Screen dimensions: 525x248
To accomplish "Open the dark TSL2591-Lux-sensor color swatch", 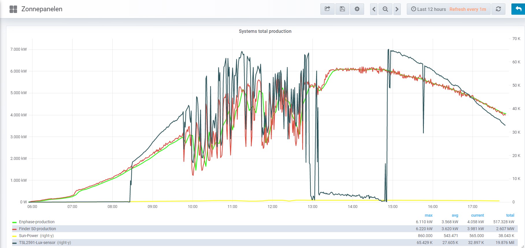I will pos(14,243).
